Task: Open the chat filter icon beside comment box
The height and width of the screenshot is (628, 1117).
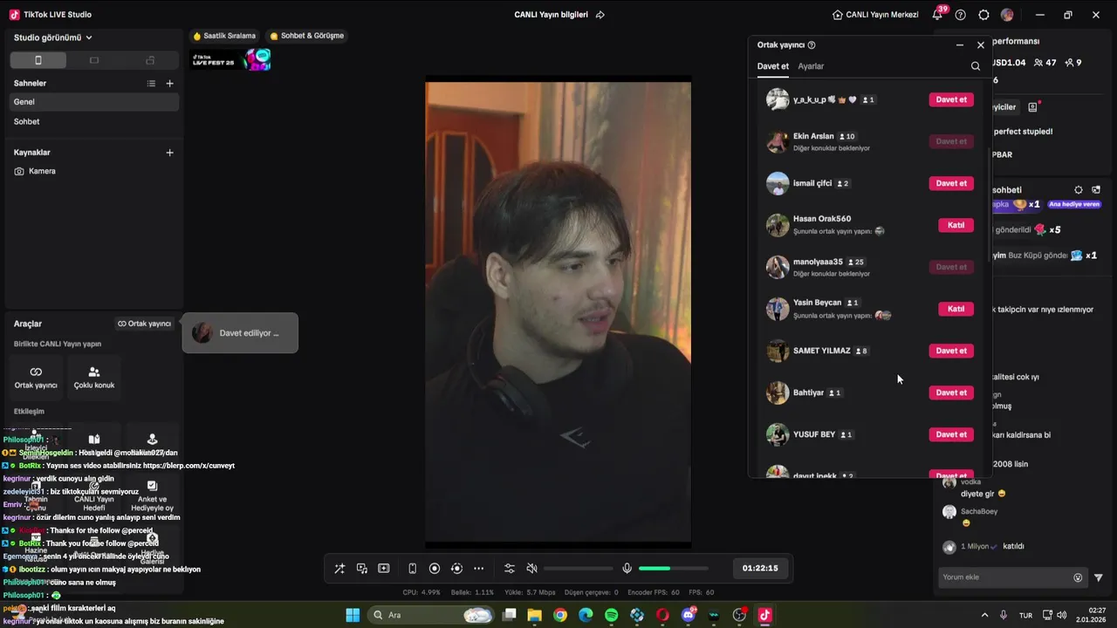Action: click(x=1099, y=577)
